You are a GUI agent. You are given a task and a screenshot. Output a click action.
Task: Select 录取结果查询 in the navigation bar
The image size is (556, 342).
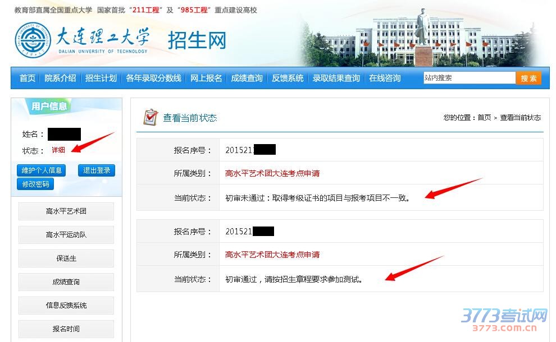pyautogui.click(x=336, y=78)
